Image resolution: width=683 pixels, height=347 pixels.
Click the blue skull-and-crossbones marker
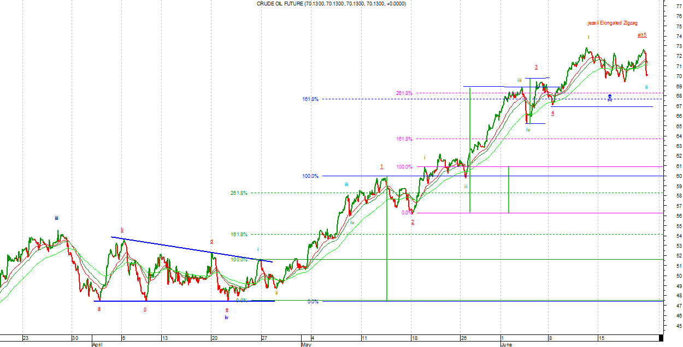click(x=610, y=98)
